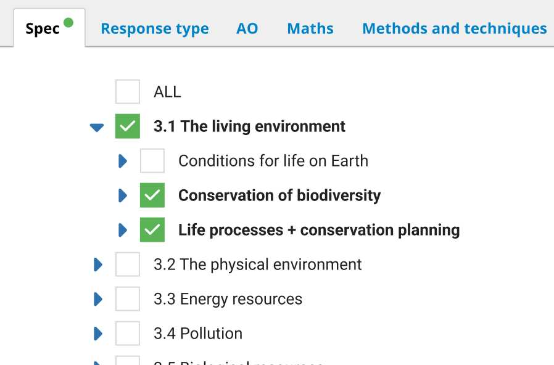Image resolution: width=554 pixels, height=365 pixels.
Task: Deselect Life processes + conservation planning checkbox
Action: [152, 230]
